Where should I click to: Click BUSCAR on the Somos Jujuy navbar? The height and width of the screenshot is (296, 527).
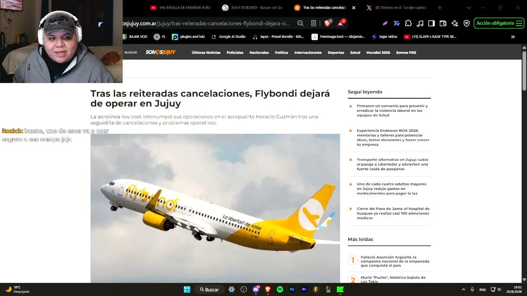(131, 53)
